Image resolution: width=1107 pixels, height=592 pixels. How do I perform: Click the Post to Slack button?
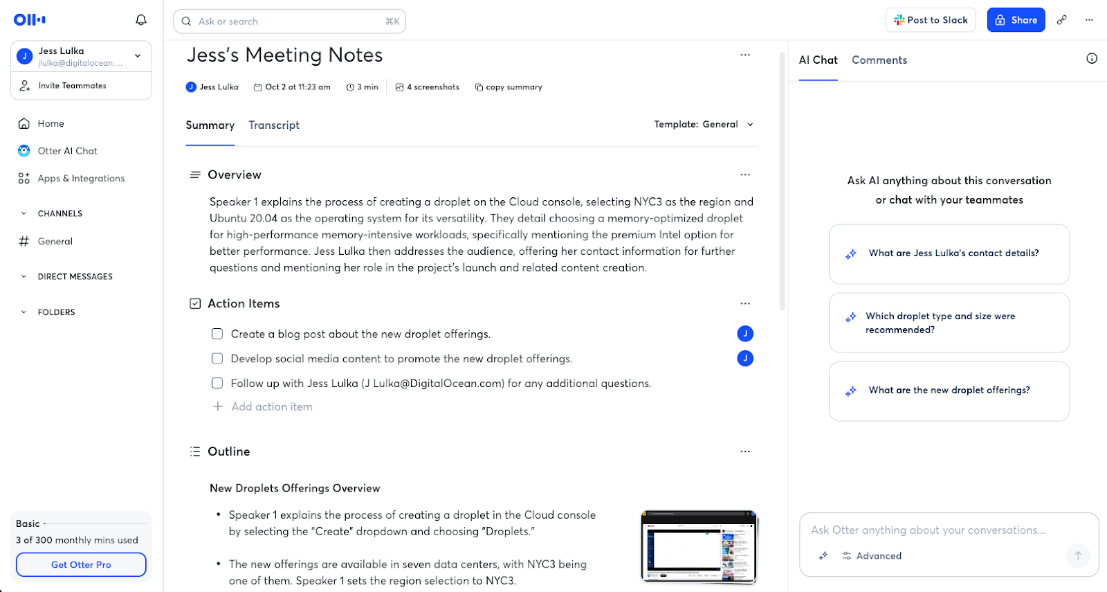pos(931,20)
